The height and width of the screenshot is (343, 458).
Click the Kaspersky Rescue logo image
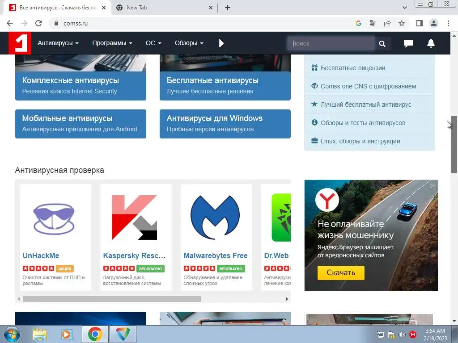(134, 218)
